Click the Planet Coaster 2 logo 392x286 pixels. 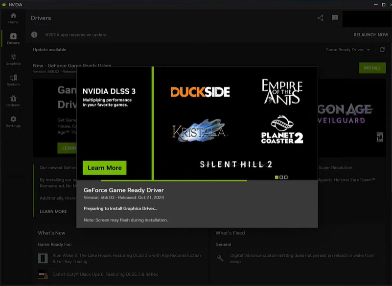[x=282, y=129]
